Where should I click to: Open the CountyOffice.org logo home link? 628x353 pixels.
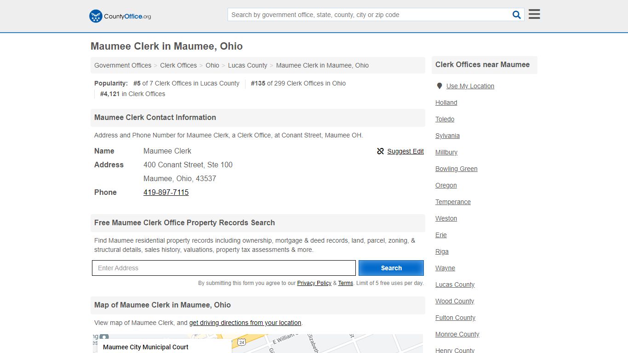tap(120, 16)
